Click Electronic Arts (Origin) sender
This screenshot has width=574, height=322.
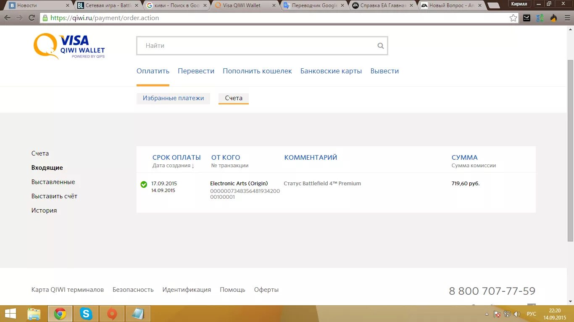(x=239, y=184)
